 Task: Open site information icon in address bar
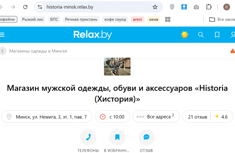(x=40, y=7)
